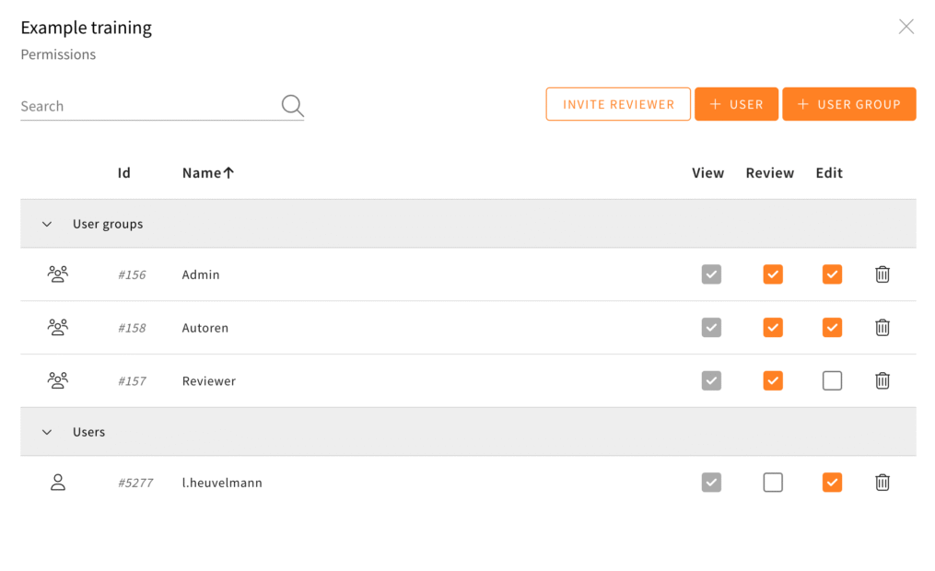Image resolution: width=935 pixels, height=571 pixels.
Task: Delete user l.heuvelmann with trash icon
Action: tap(882, 483)
